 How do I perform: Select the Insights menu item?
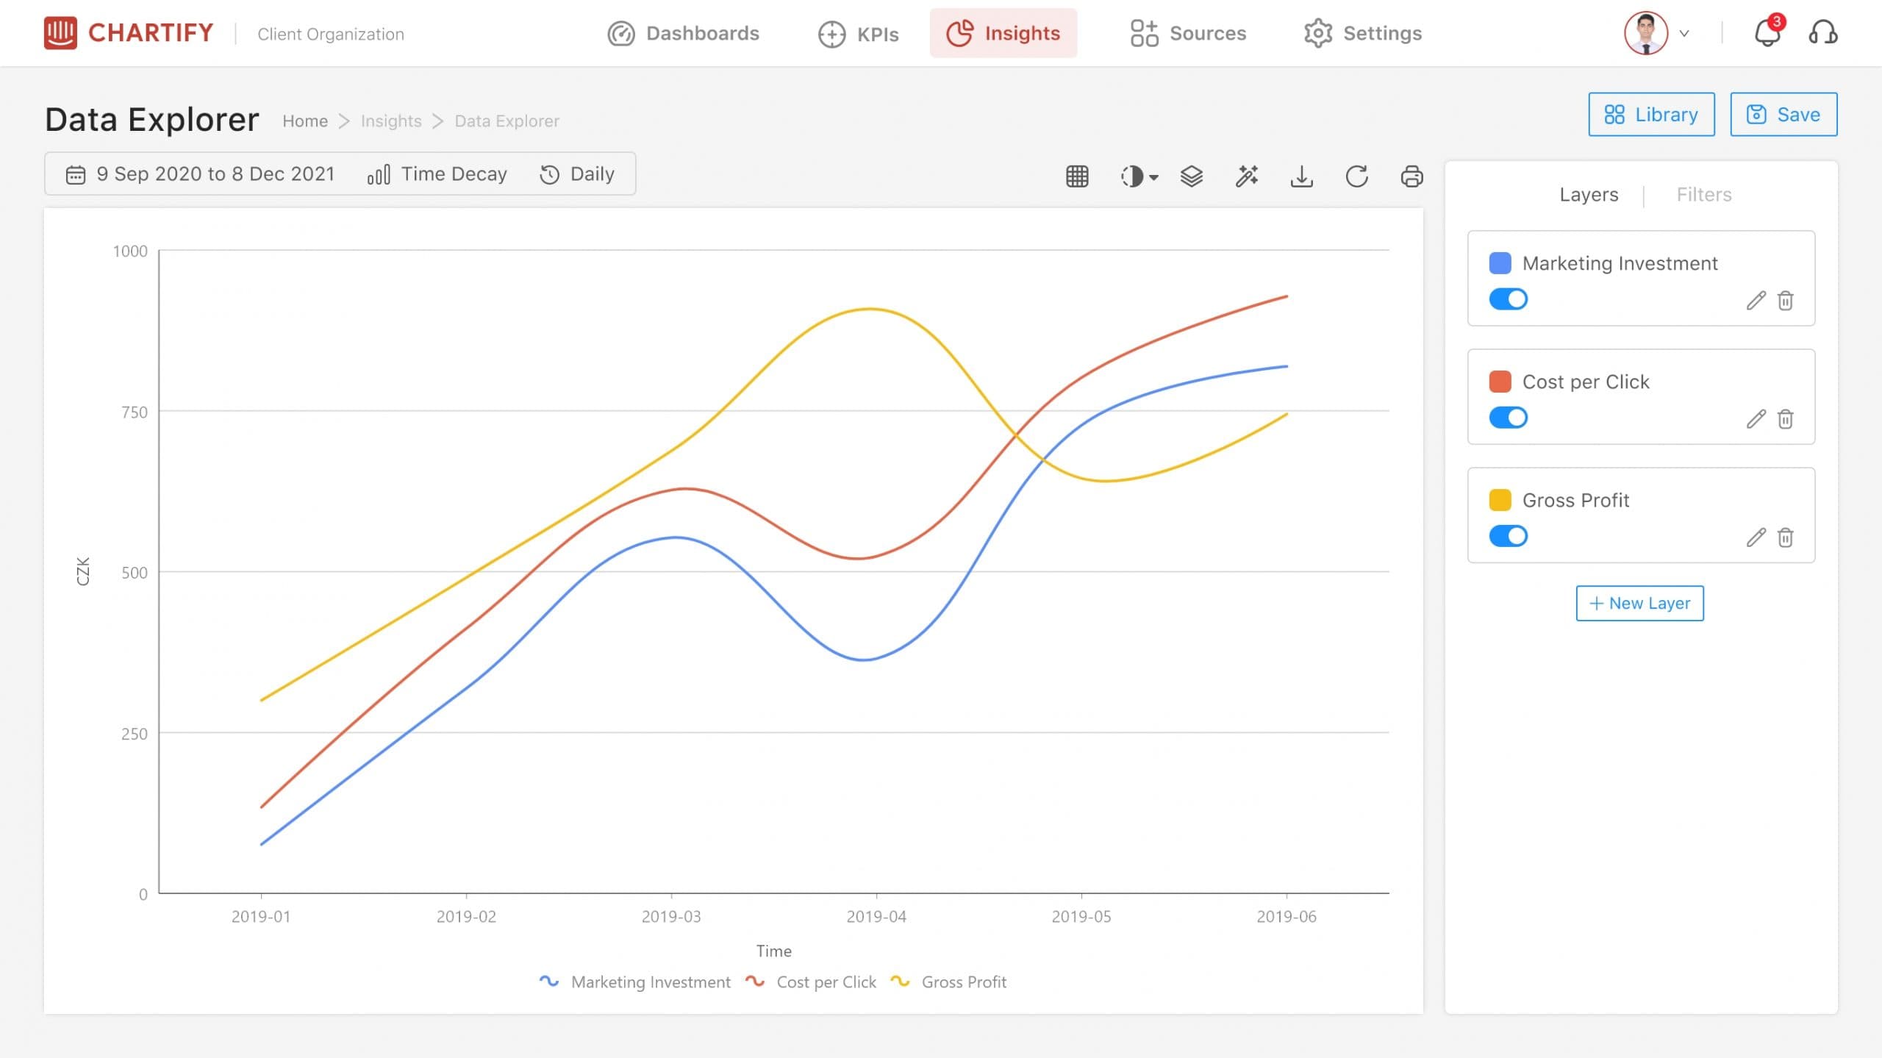click(1003, 33)
